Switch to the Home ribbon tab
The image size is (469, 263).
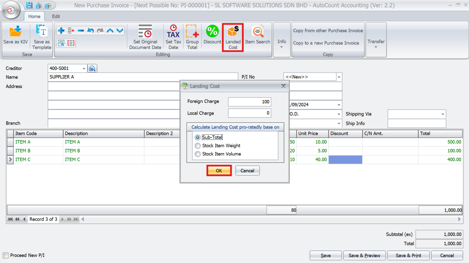[34, 16]
